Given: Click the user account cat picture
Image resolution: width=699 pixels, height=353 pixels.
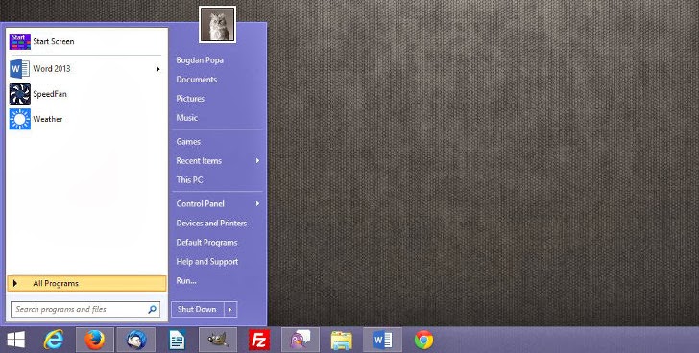Looking at the screenshot, I should click(217, 25).
